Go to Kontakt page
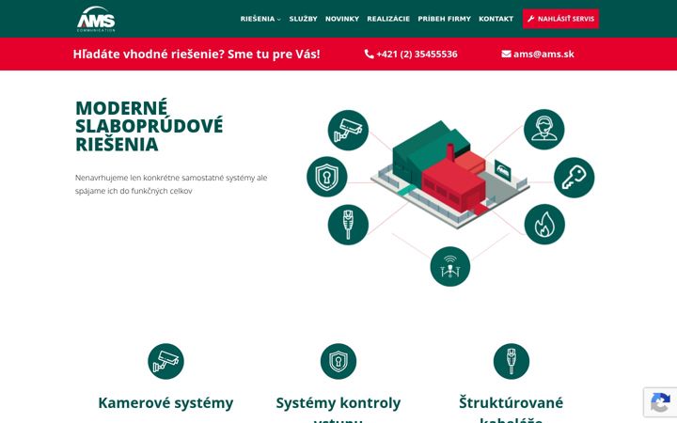The height and width of the screenshot is (423, 677). coord(496,19)
